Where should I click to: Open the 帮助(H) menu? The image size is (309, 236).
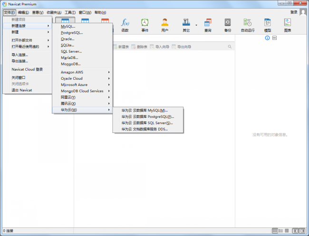pyautogui.click(x=100, y=12)
